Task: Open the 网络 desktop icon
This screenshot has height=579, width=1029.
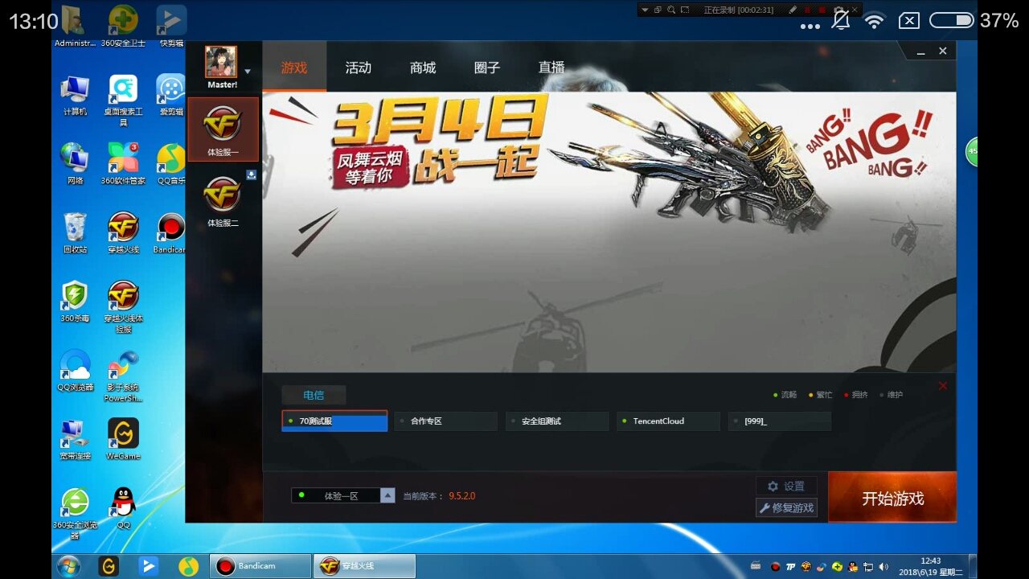Action: click(75, 164)
